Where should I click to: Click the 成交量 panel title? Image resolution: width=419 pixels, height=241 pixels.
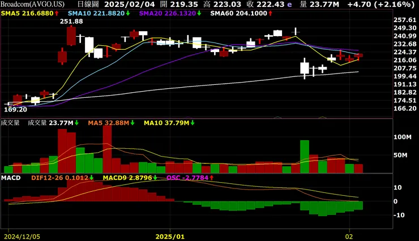coord(10,123)
